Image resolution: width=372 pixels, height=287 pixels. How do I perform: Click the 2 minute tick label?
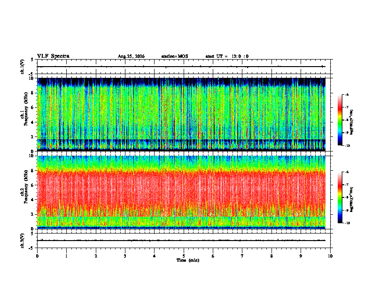96,256
